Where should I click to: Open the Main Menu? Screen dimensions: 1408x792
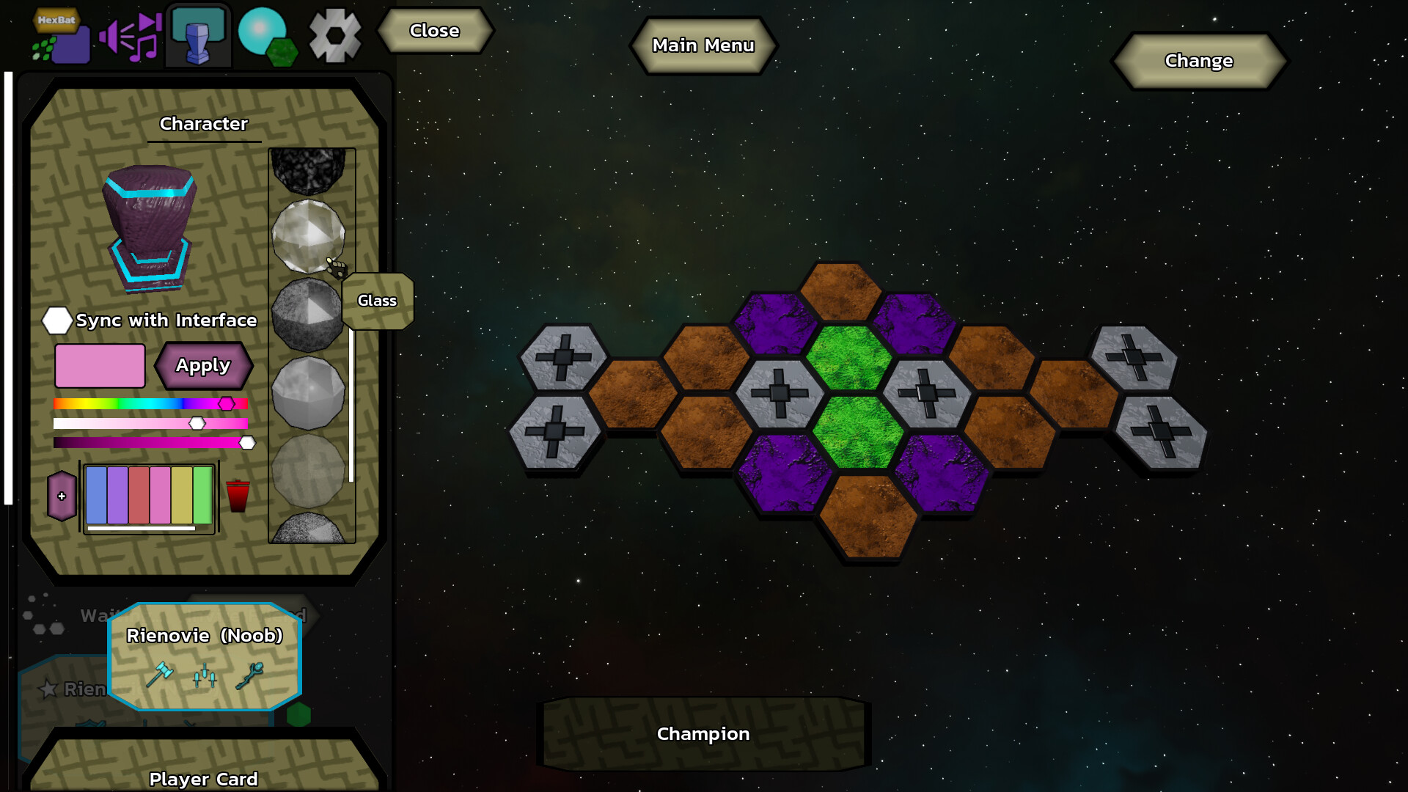(703, 43)
